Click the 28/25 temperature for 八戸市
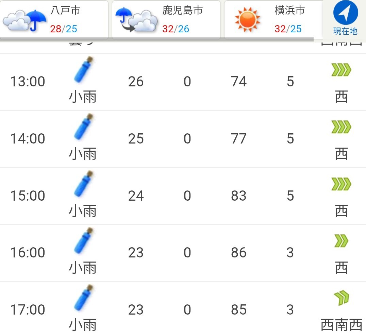 [64, 29]
